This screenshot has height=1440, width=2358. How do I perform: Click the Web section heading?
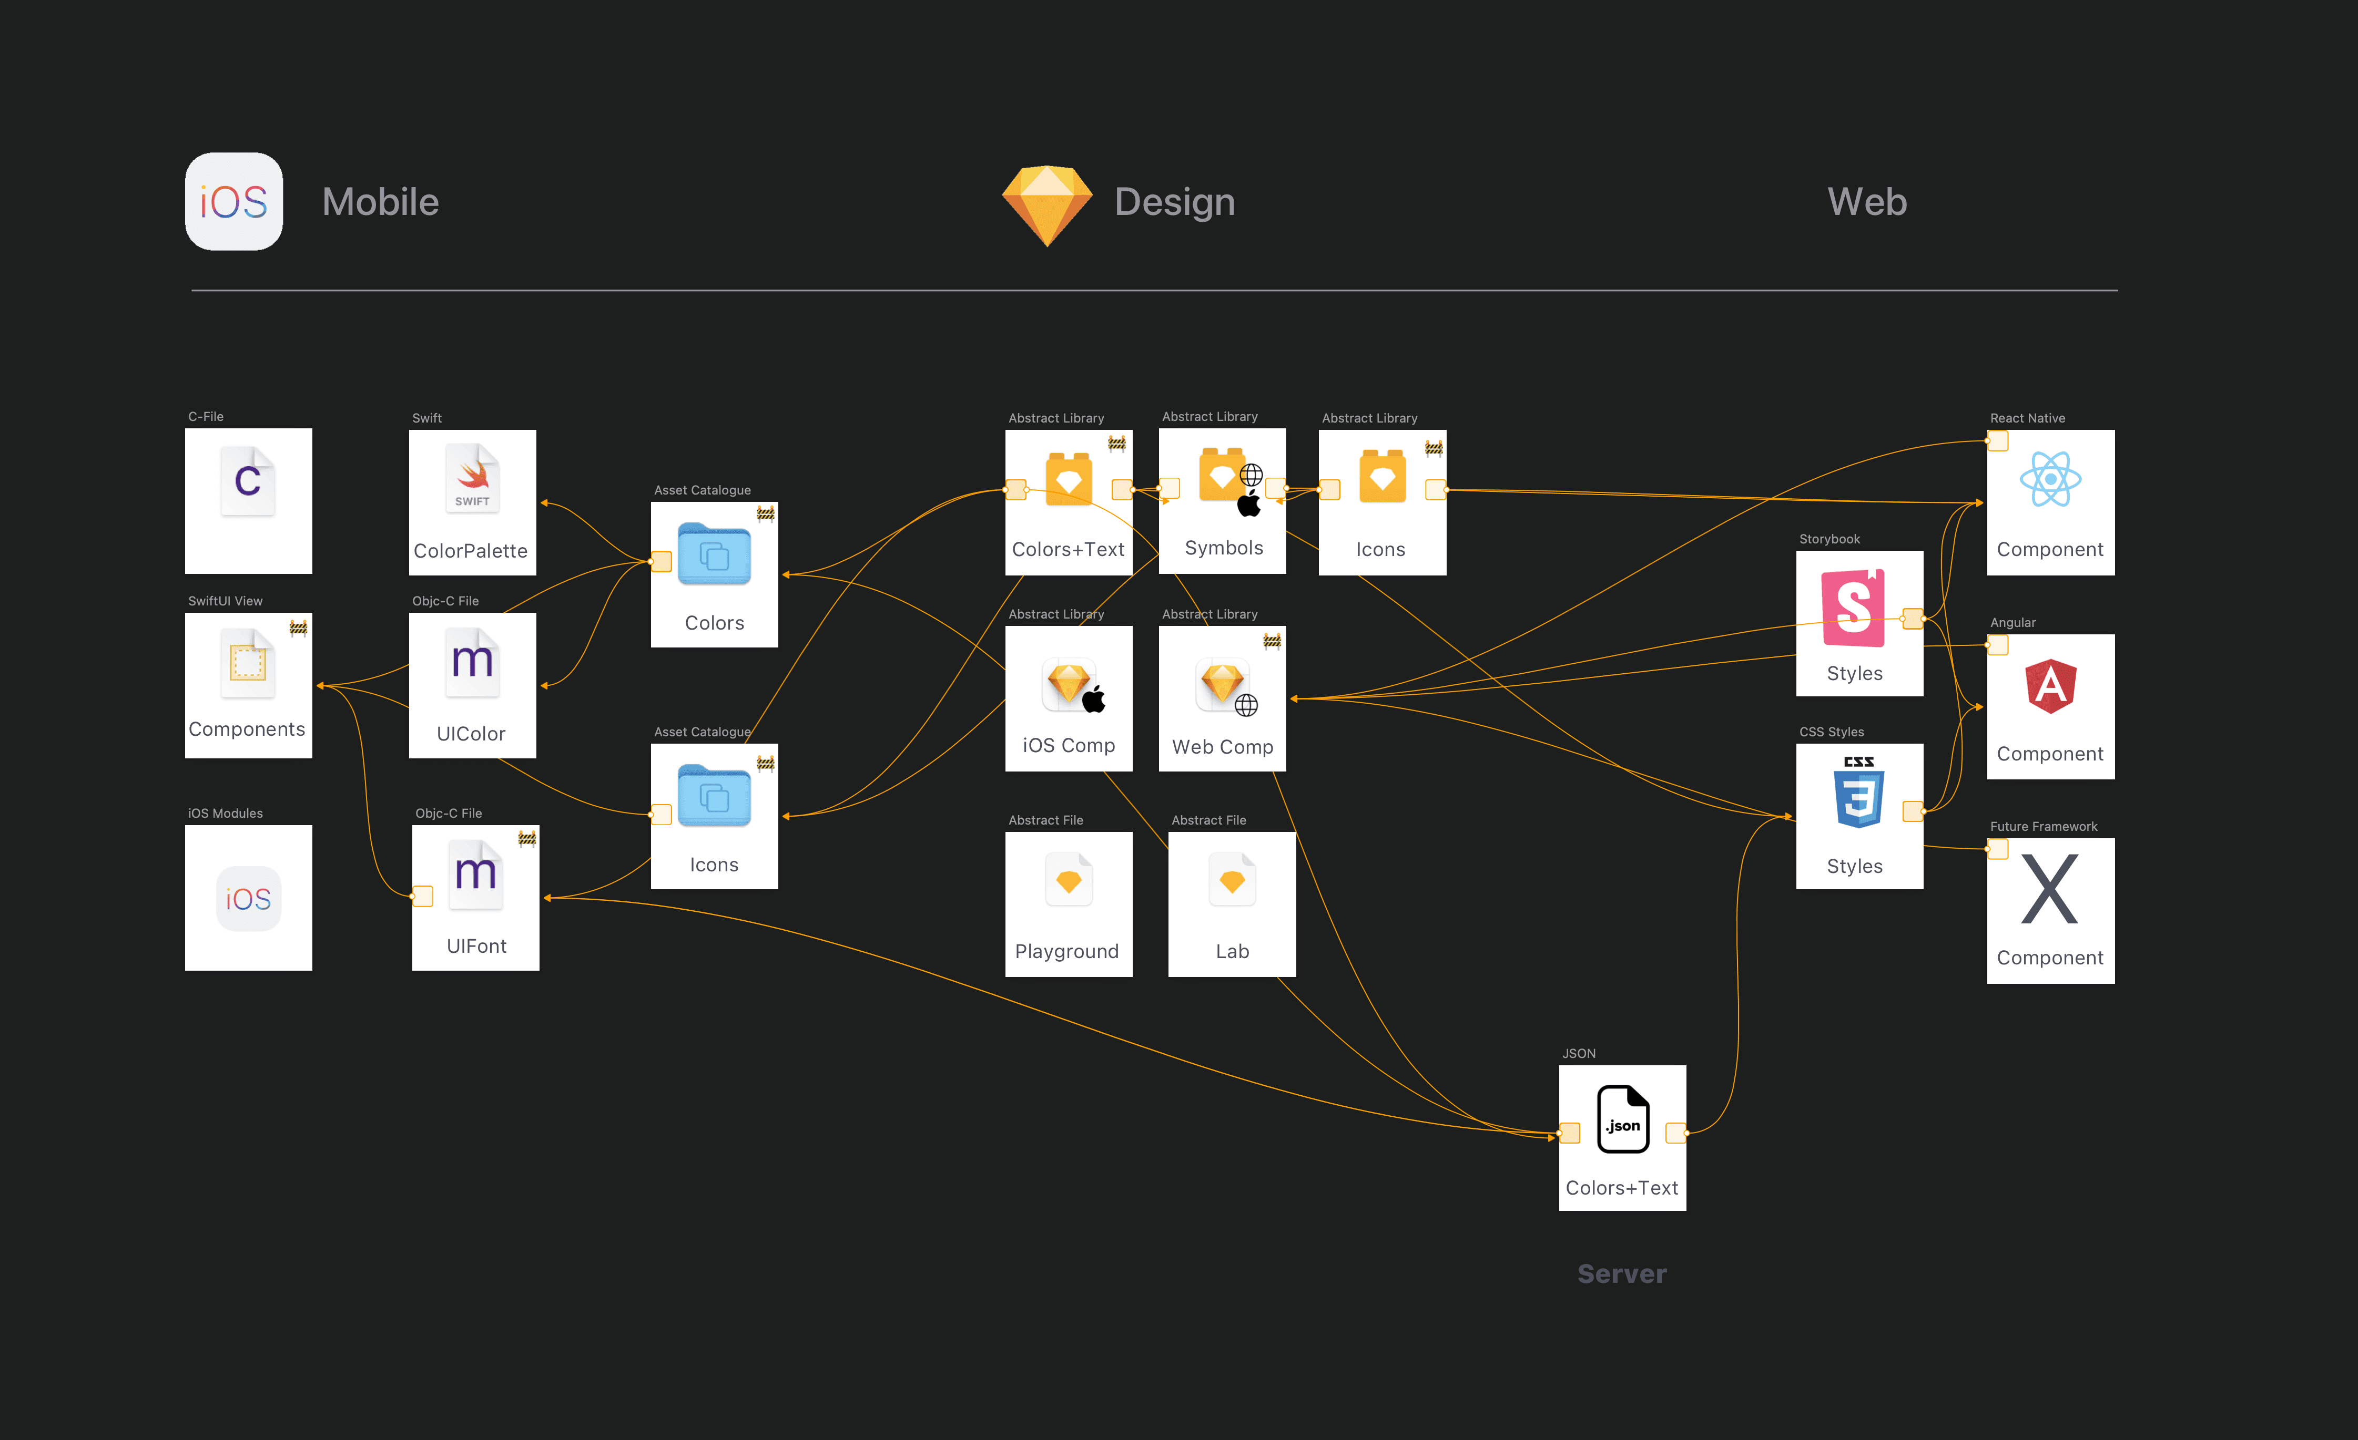pos(1866,202)
